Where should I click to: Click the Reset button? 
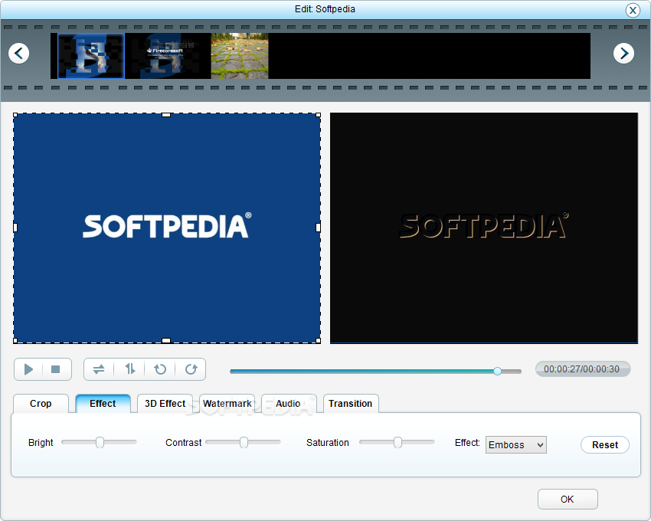click(605, 445)
